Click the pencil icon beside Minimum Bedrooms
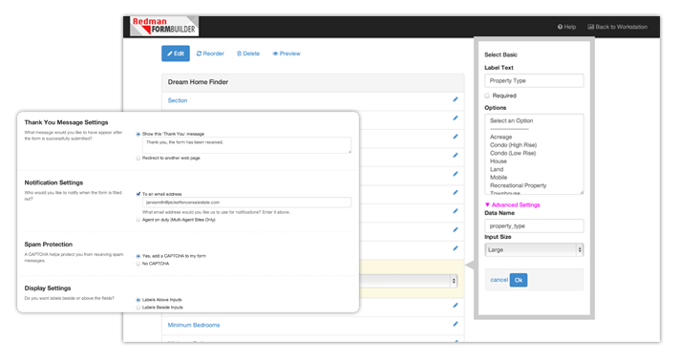This screenshot has width=680, height=363. pos(456,324)
